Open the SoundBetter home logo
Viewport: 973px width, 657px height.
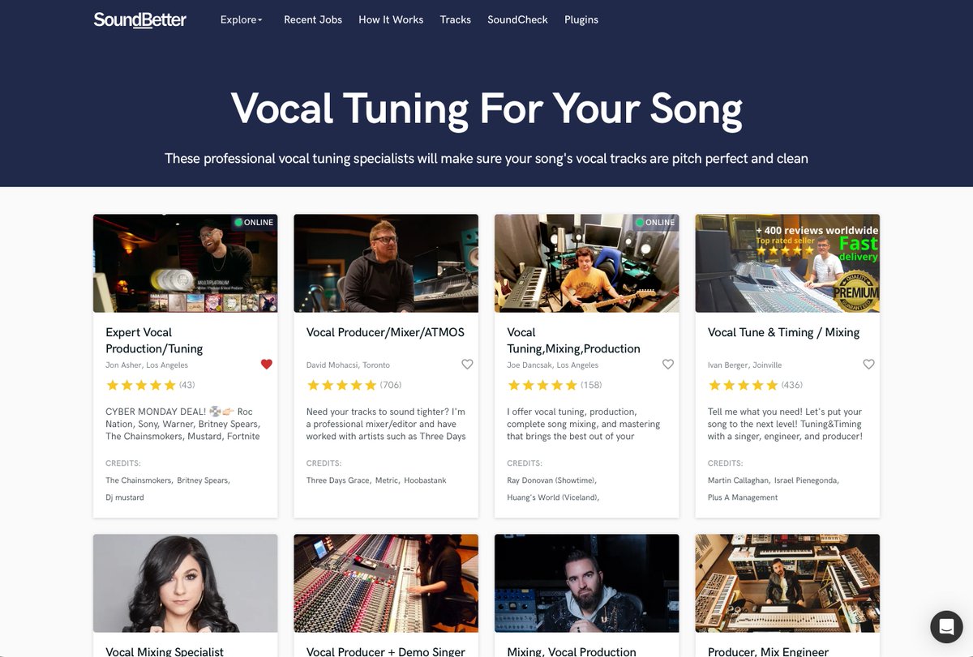click(139, 19)
